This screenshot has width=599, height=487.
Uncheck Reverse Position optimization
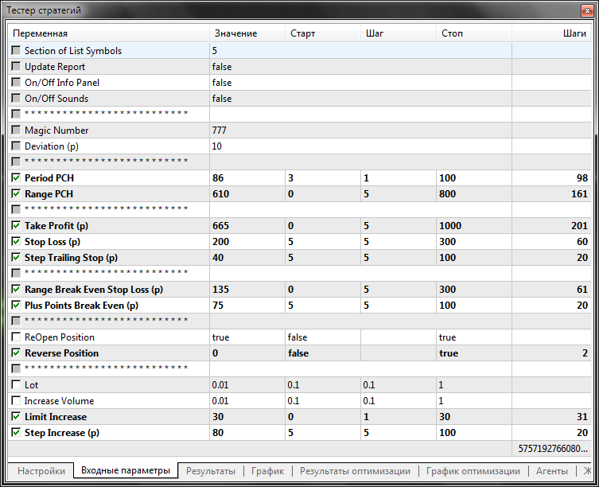coord(16,353)
